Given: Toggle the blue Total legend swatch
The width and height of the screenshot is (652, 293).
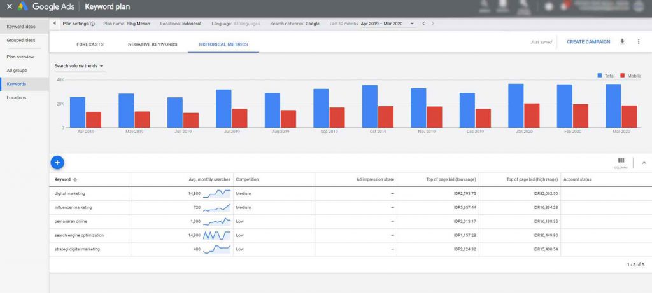Looking at the screenshot, I should pyautogui.click(x=600, y=76).
